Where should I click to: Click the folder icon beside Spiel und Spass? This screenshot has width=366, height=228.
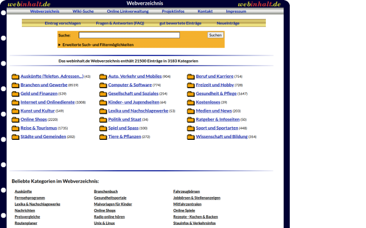[103, 128]
